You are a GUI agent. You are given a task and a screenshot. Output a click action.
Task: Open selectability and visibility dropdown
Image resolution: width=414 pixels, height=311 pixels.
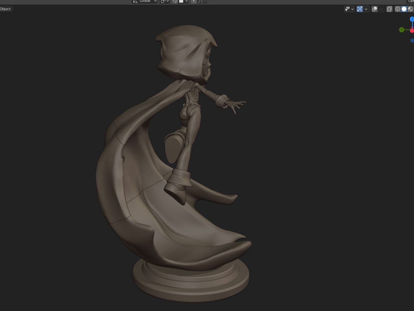click(x=349, y=9)
